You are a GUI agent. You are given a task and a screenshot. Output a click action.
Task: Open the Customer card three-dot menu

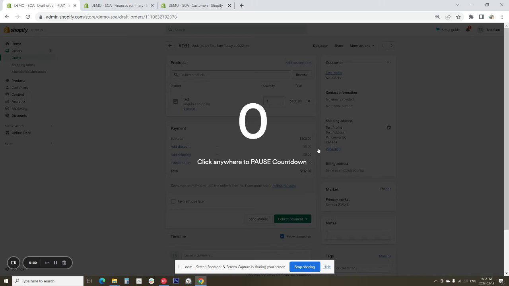(389, 62)
